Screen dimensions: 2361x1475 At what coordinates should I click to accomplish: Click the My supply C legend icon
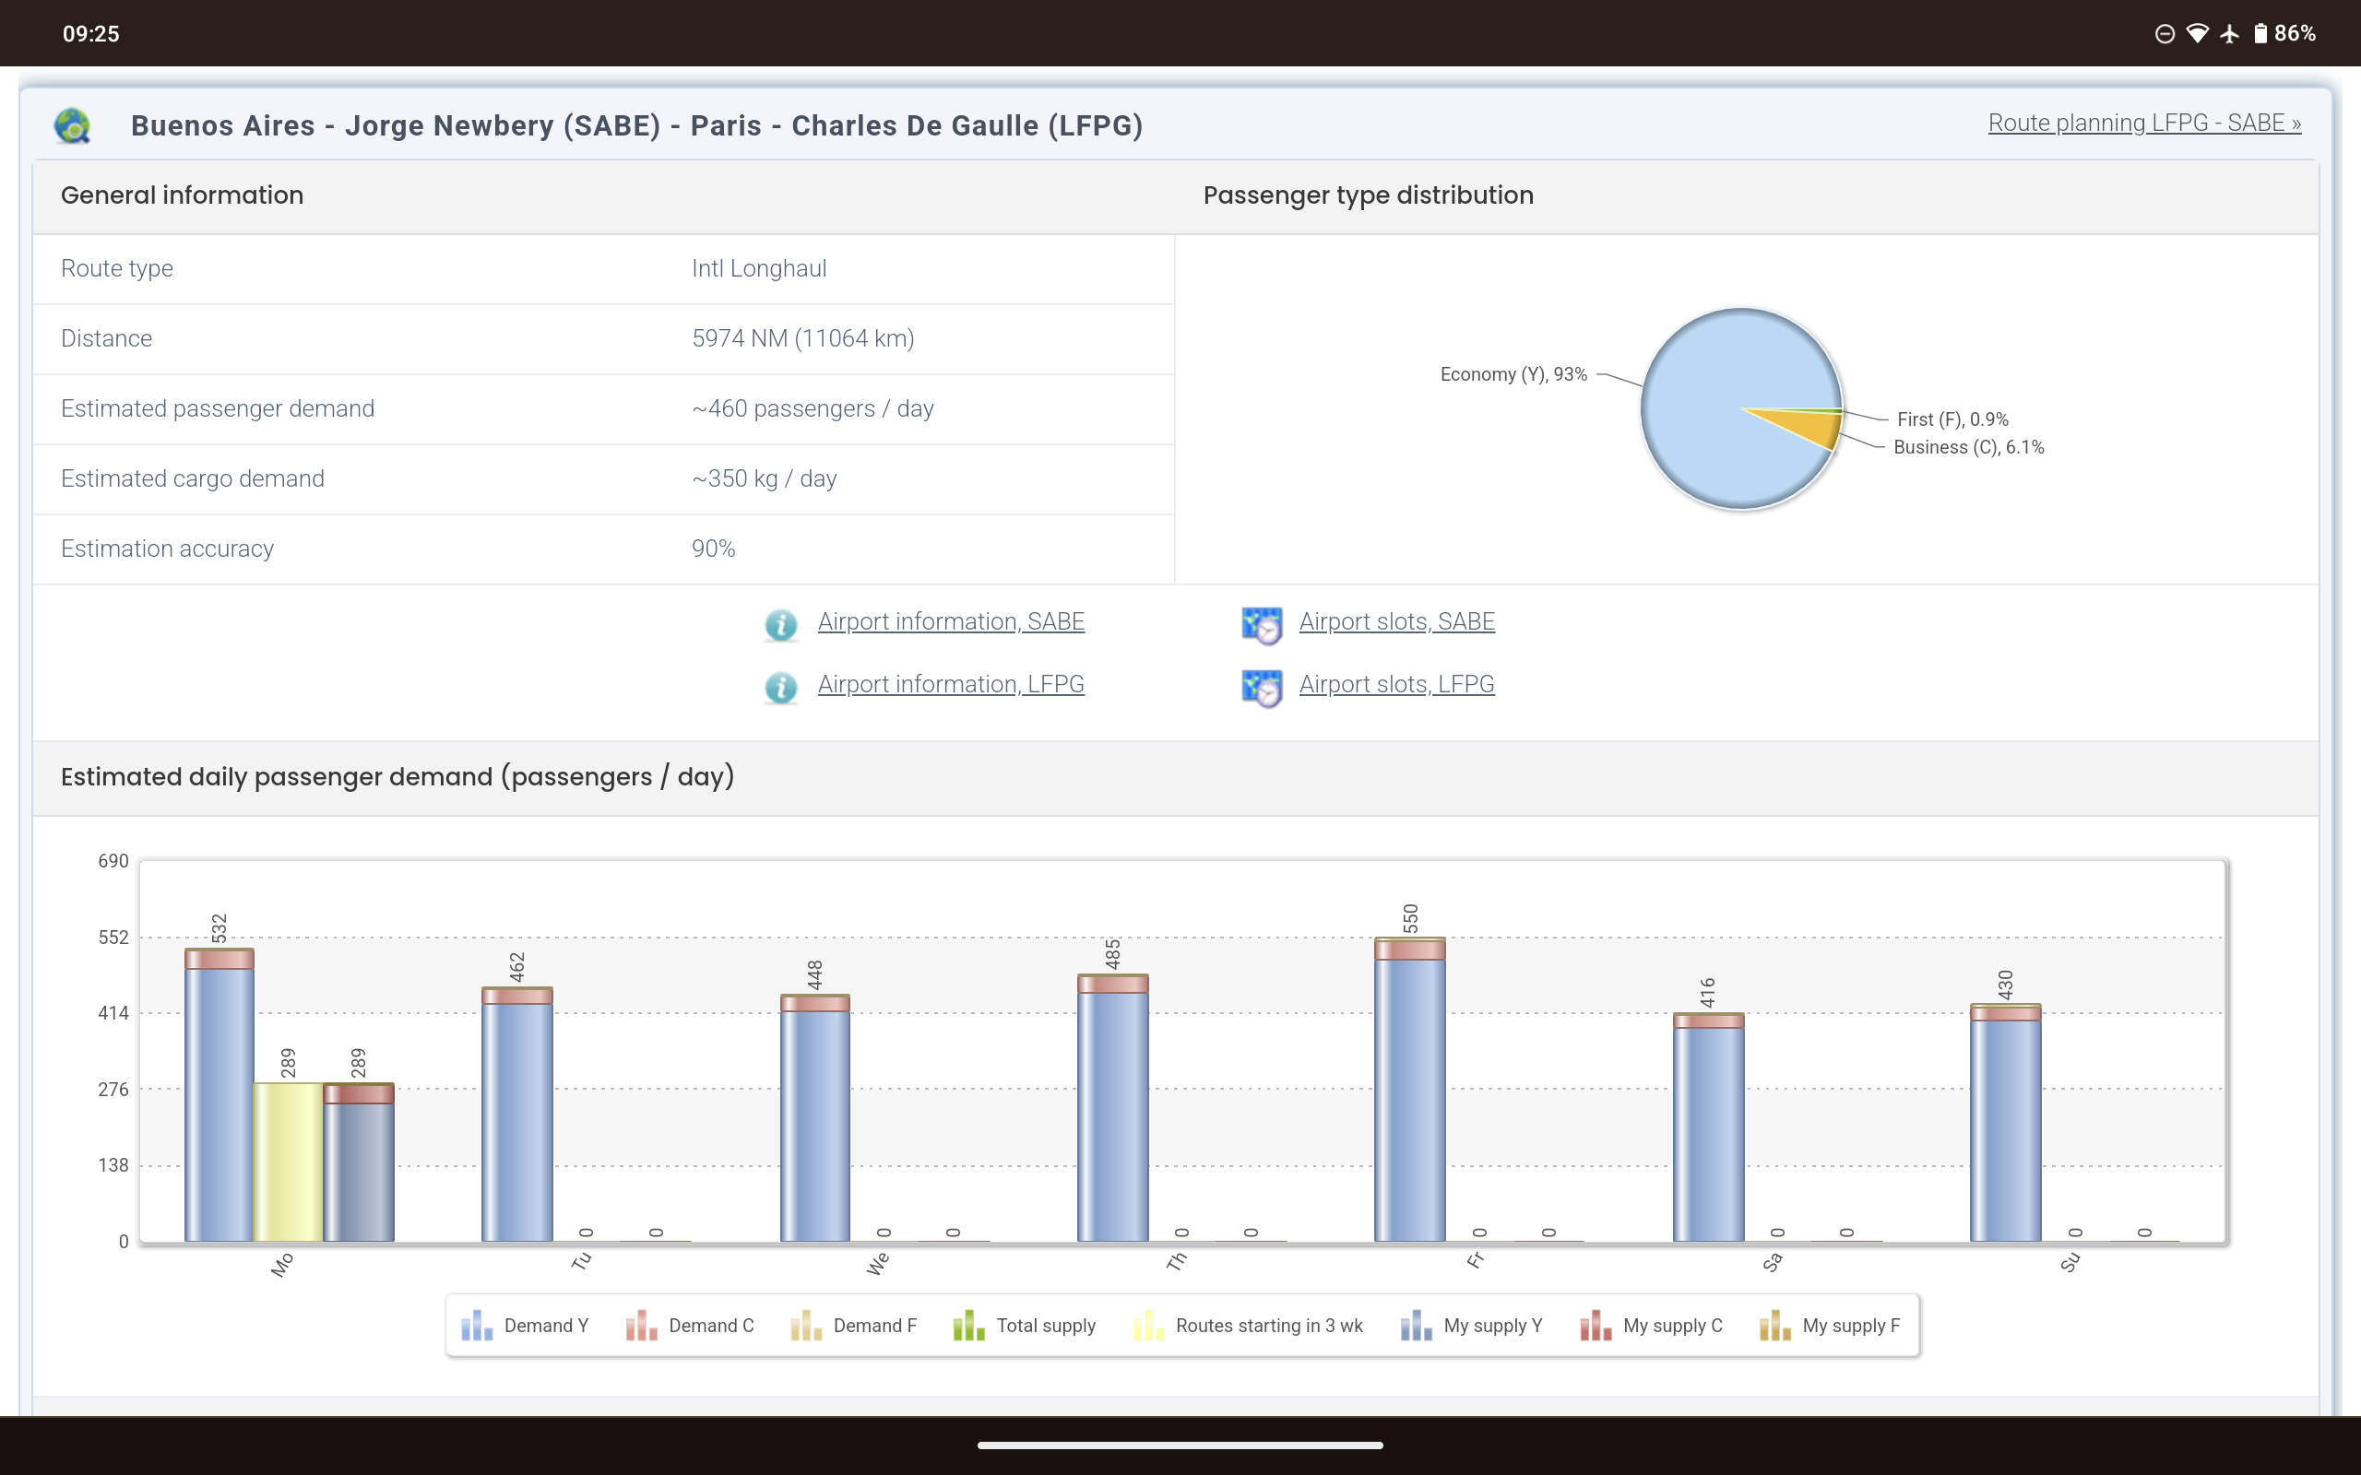(1596, 1326)
